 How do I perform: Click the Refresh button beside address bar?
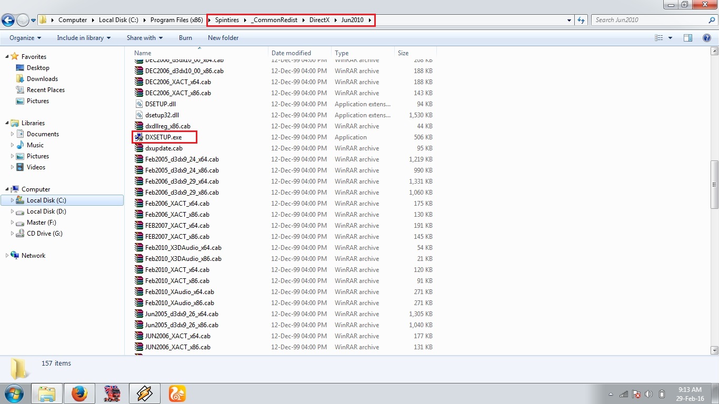pyautogui.click(x=581, y=20)
